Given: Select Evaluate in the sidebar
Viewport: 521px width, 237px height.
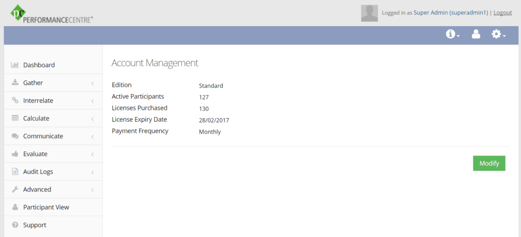Looking at the screenshot, I should click(53, 154).
